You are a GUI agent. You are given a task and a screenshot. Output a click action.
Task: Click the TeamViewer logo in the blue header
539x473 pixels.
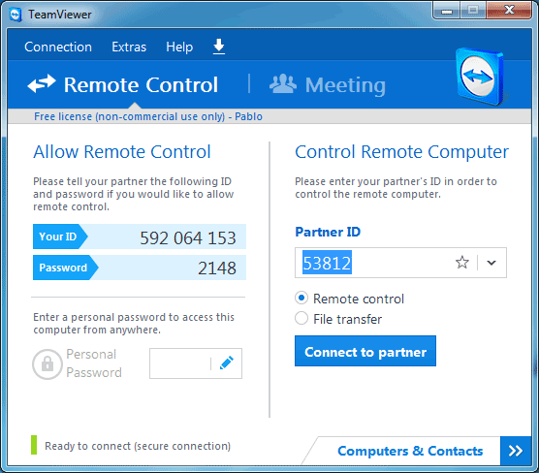coord(480,77)
